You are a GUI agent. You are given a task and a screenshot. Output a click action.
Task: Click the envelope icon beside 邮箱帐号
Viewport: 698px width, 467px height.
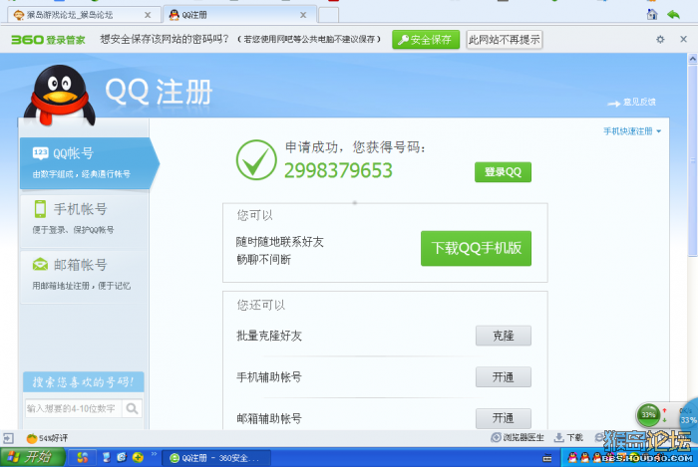click(40, 265)
